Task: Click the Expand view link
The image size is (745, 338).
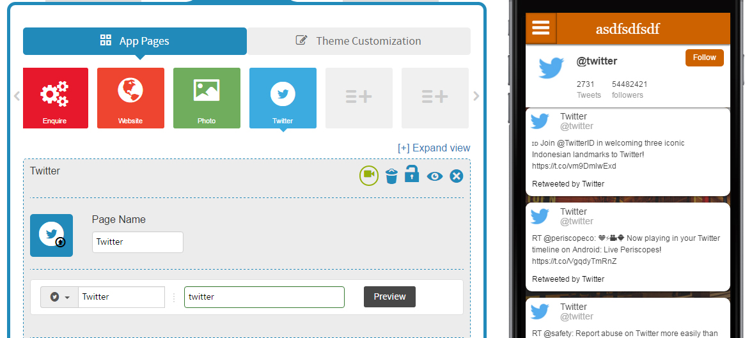Action: pyautogui.click(x=434, y=148)
